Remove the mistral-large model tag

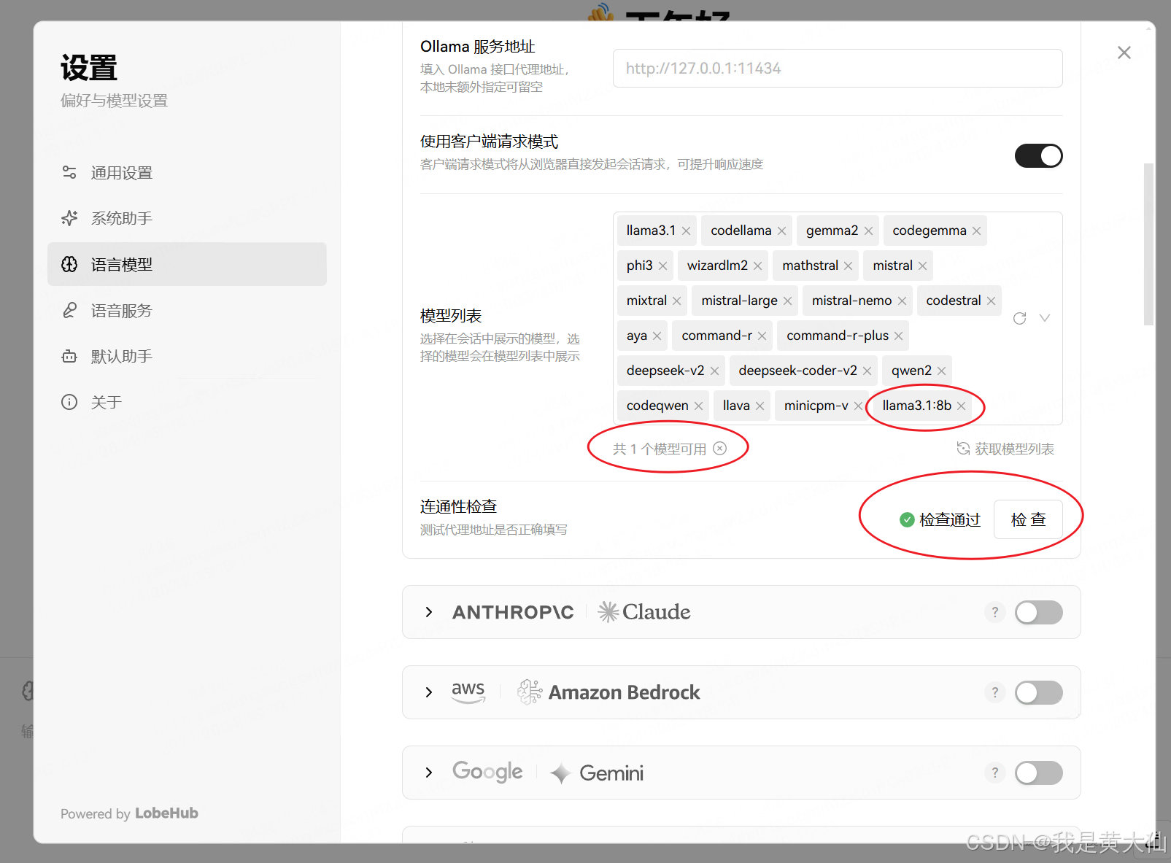point(787,301)
